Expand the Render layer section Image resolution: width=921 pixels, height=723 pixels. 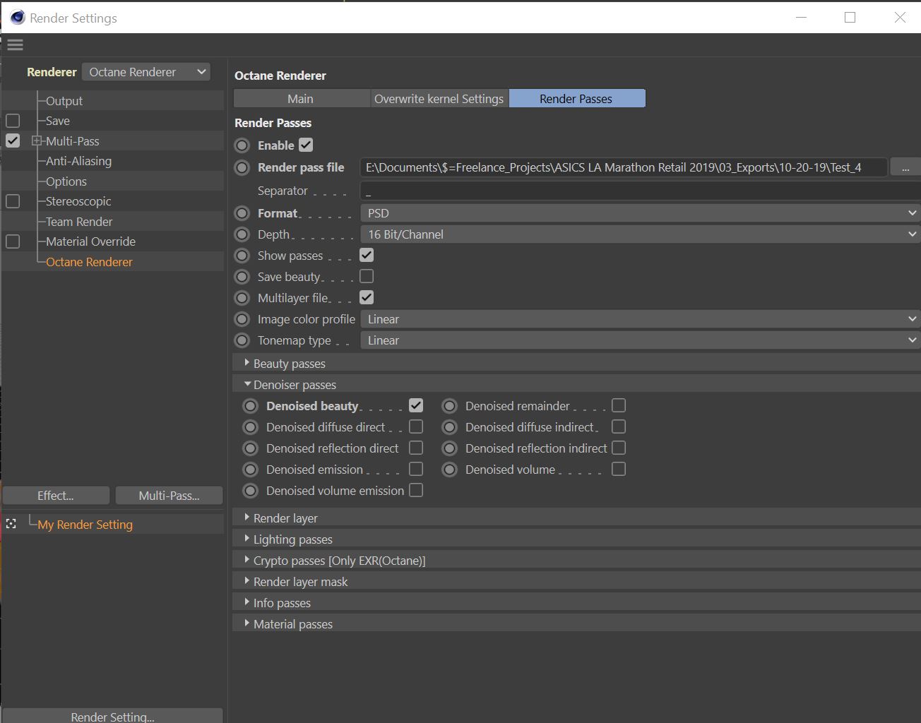coord(246,518)
